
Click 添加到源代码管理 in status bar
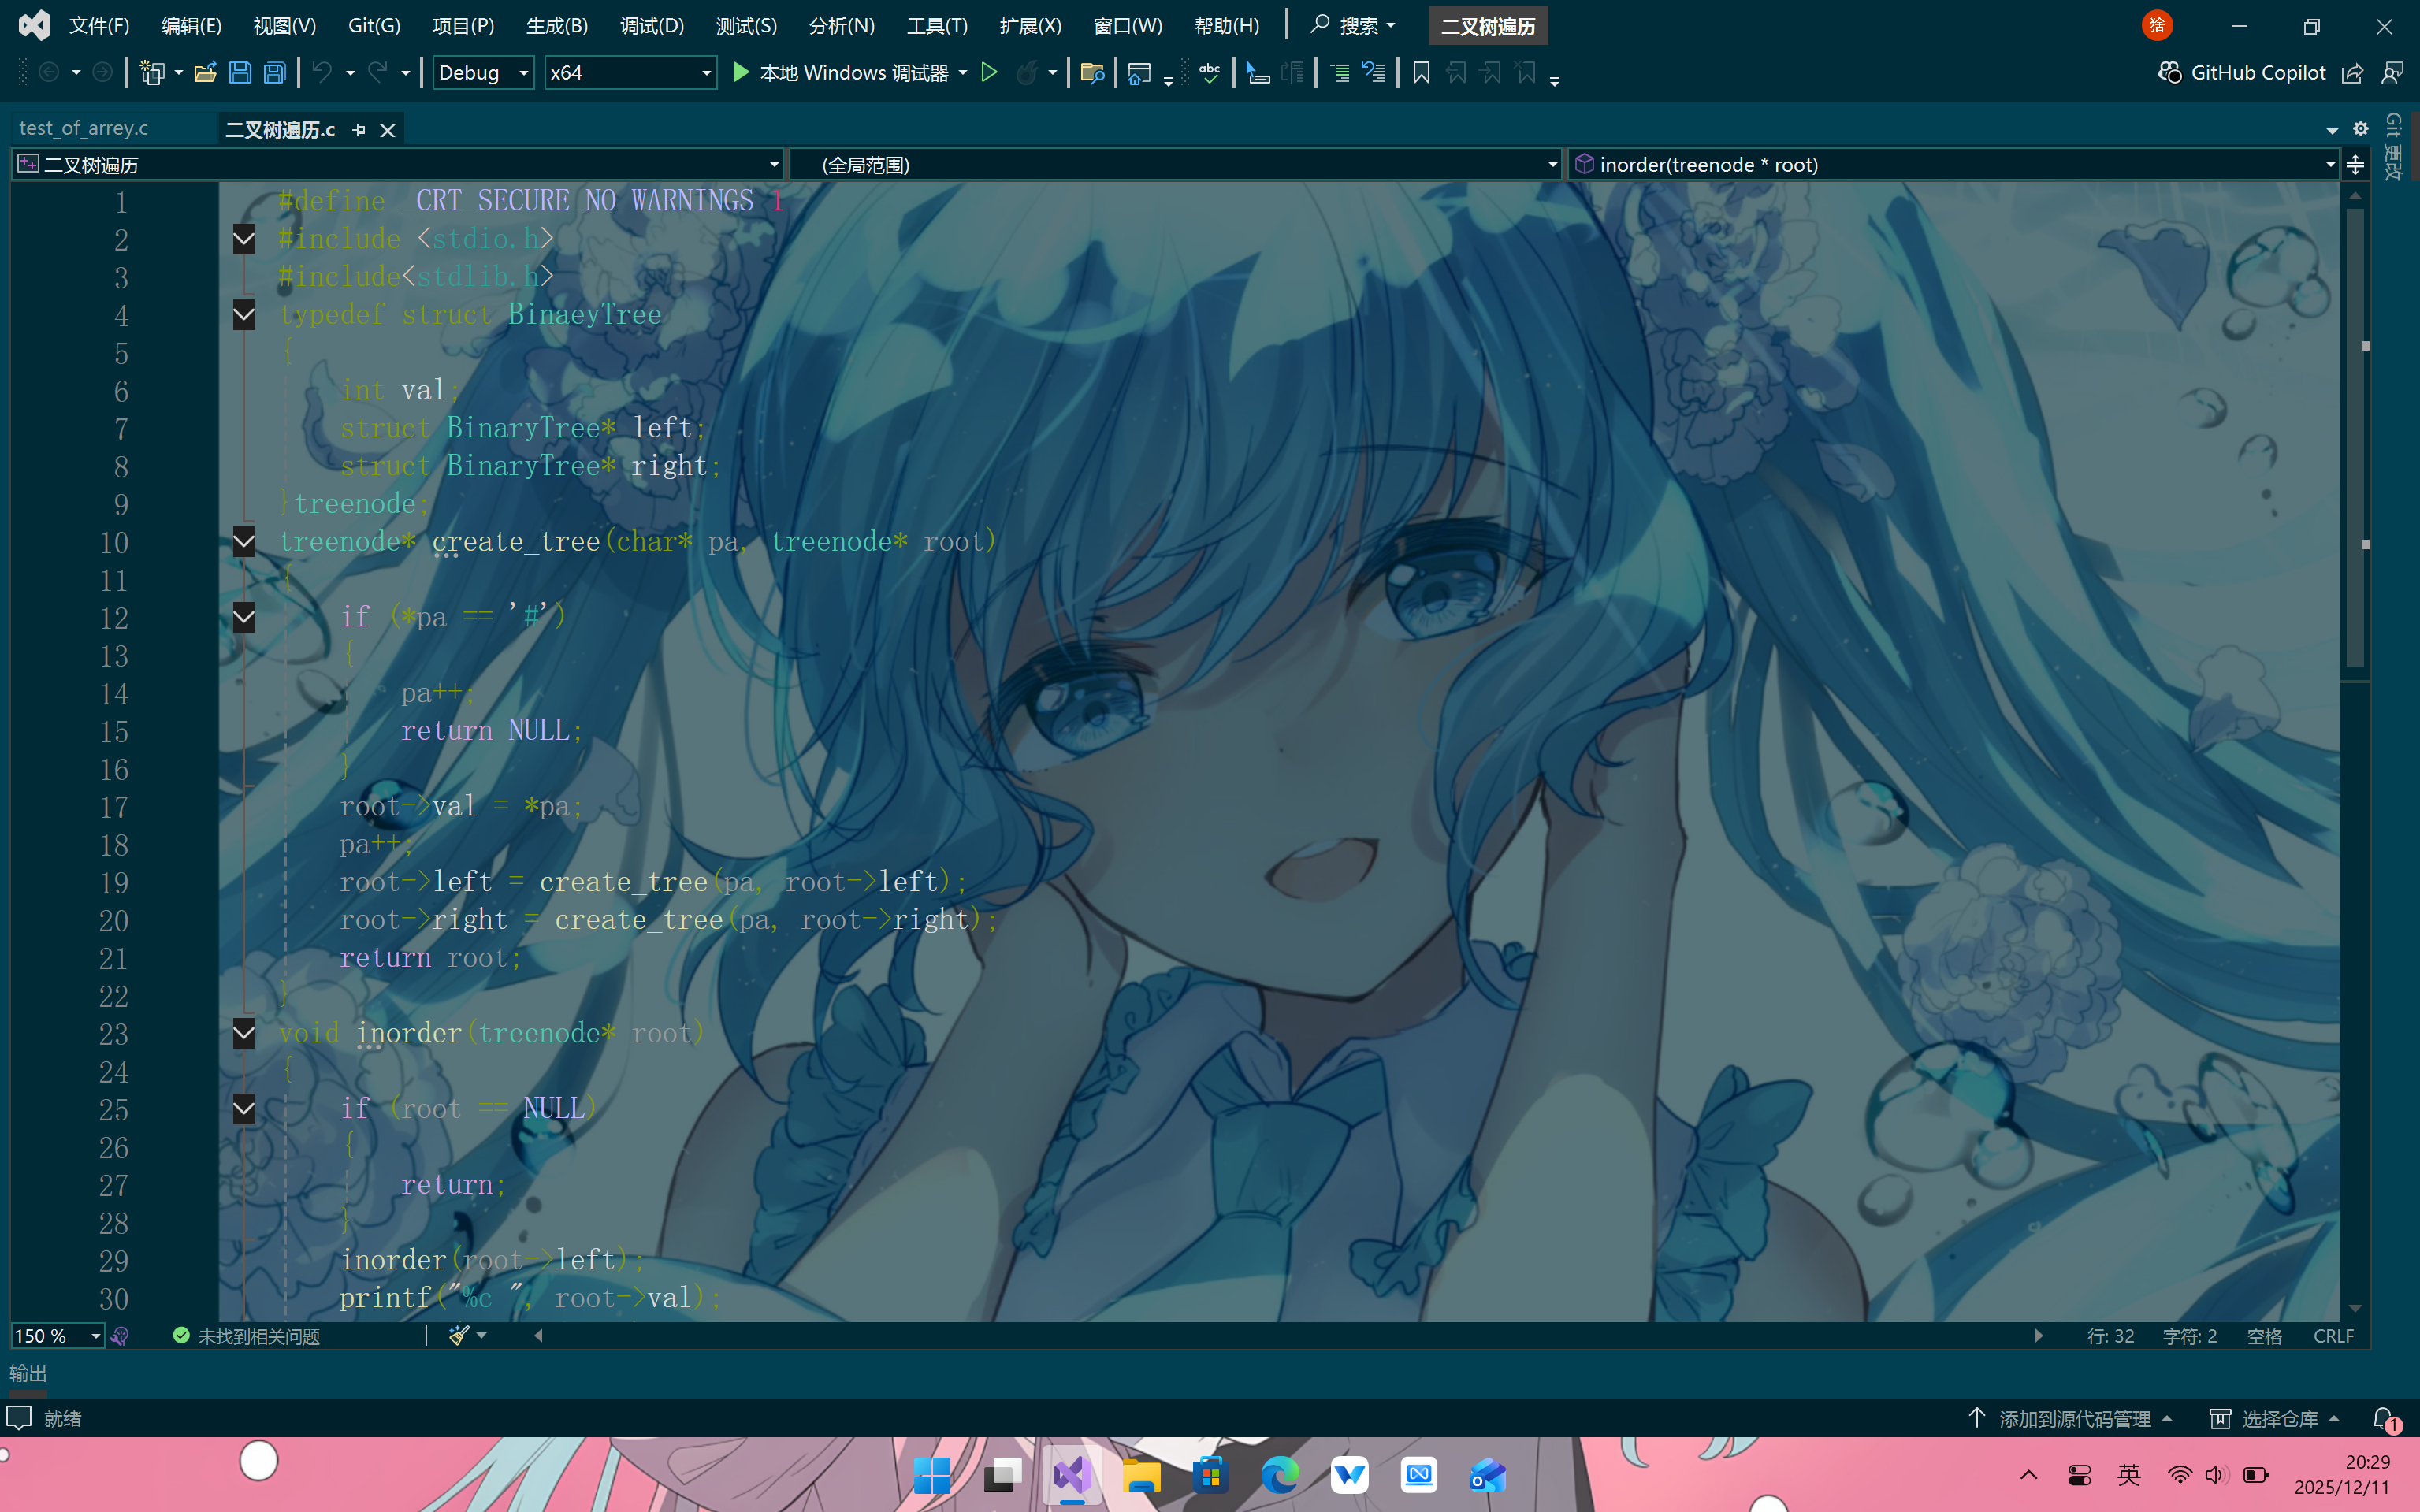[x=2073, y=1418]
